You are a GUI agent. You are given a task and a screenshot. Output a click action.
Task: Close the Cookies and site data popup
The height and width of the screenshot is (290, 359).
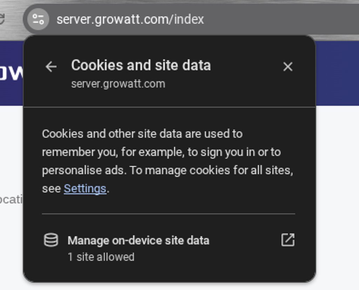pyautogui.click(x=287, y=67)
